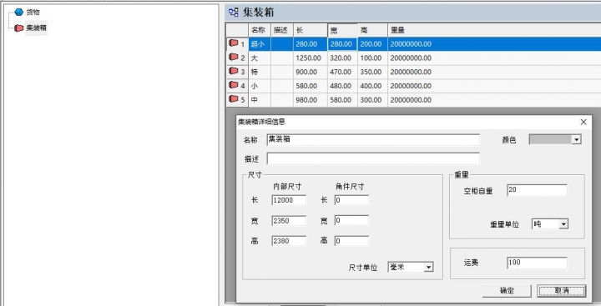Open the 颜色 color dropdown
This screenshot has width=601, height=306.
[576, 140]
